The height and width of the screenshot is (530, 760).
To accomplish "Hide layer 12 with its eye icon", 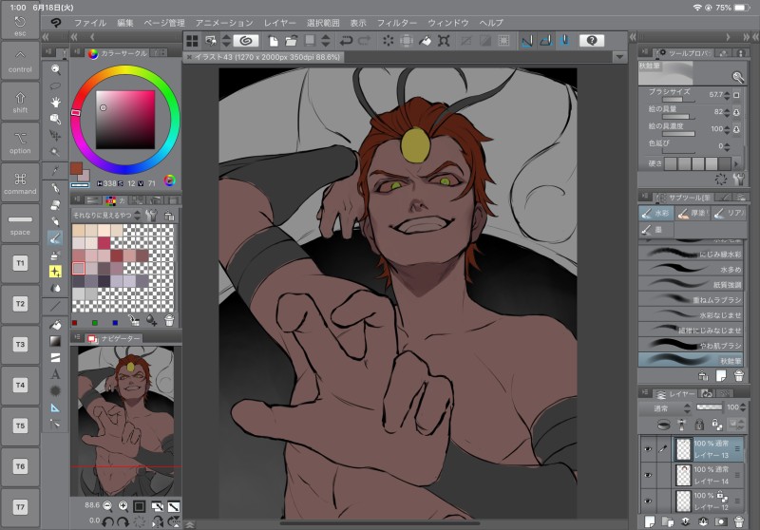I will 648,502.
